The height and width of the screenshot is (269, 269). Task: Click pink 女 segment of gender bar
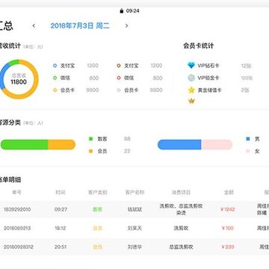(217, 145)
